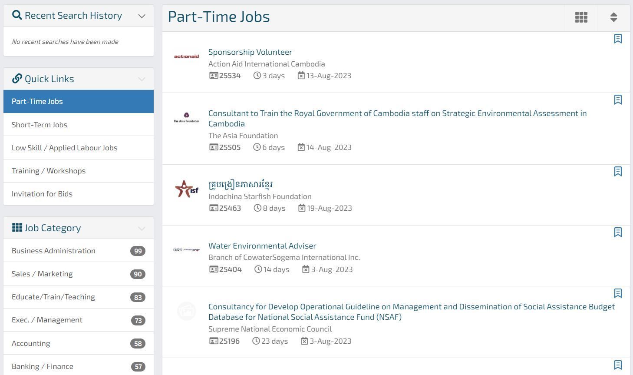The image size is (633, 375).
Task: Bookmark the NSAF consultancy job
Action: (618, 293)
